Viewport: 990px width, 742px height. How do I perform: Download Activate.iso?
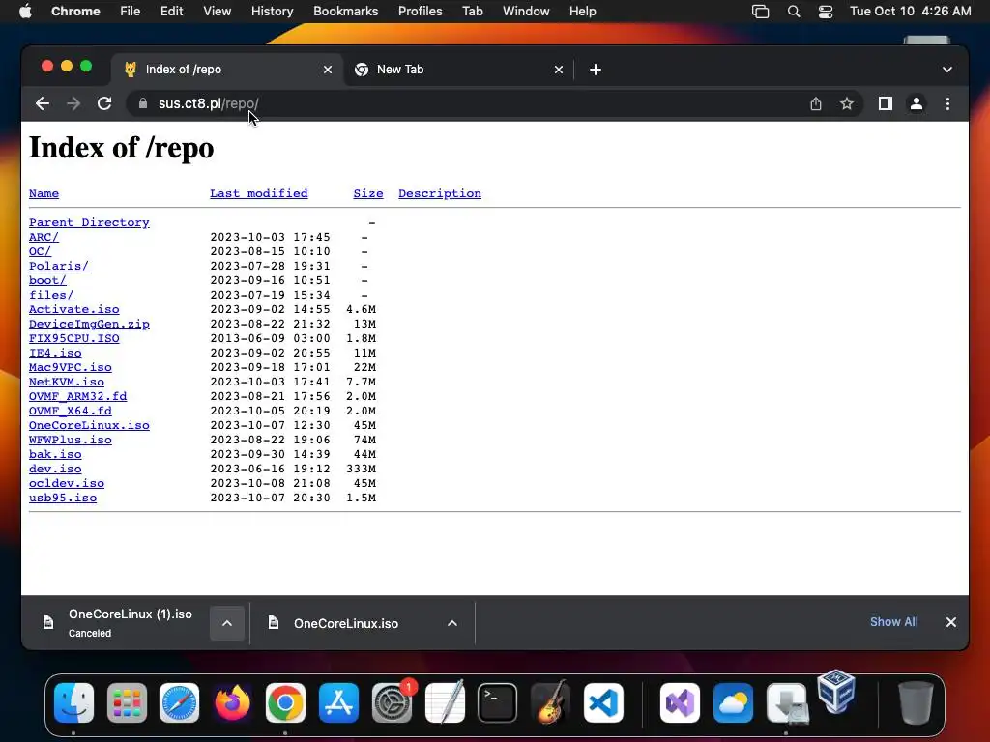coord(73,310)
